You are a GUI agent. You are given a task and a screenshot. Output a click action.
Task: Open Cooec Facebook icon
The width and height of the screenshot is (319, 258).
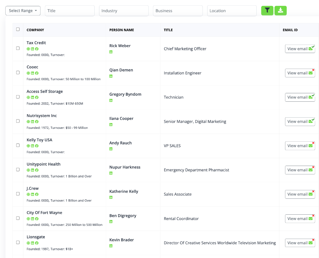click(x=37, y=73)
